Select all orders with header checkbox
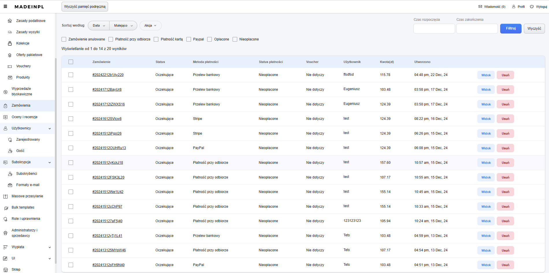The width and height of the screenshot is (549, 273). click(71, 62)
